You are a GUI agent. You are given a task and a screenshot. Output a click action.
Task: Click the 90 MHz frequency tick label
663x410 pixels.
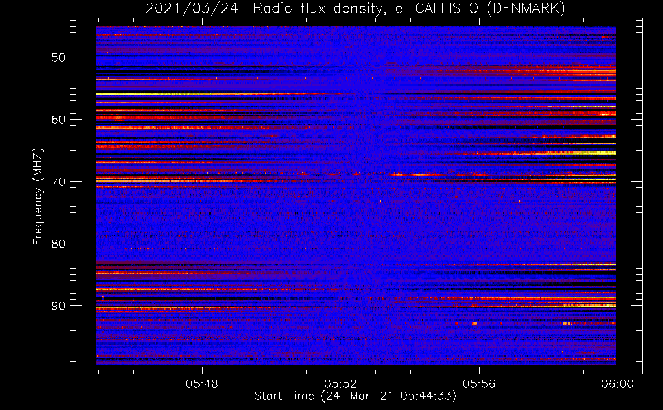pyautogui.click(x=59, y=306)
